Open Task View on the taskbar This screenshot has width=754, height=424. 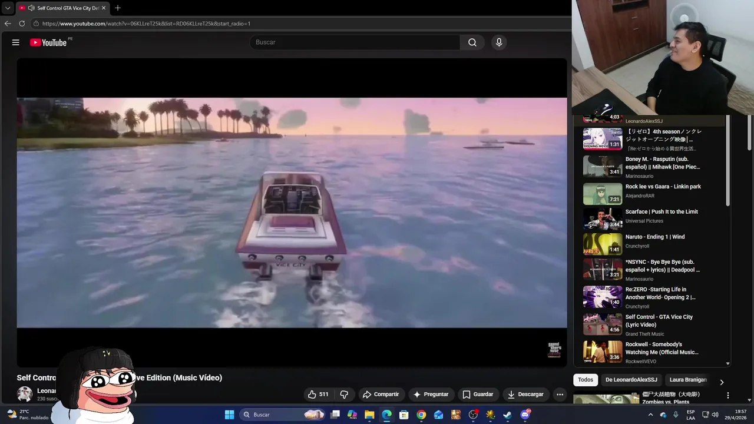tap(335, 415)
